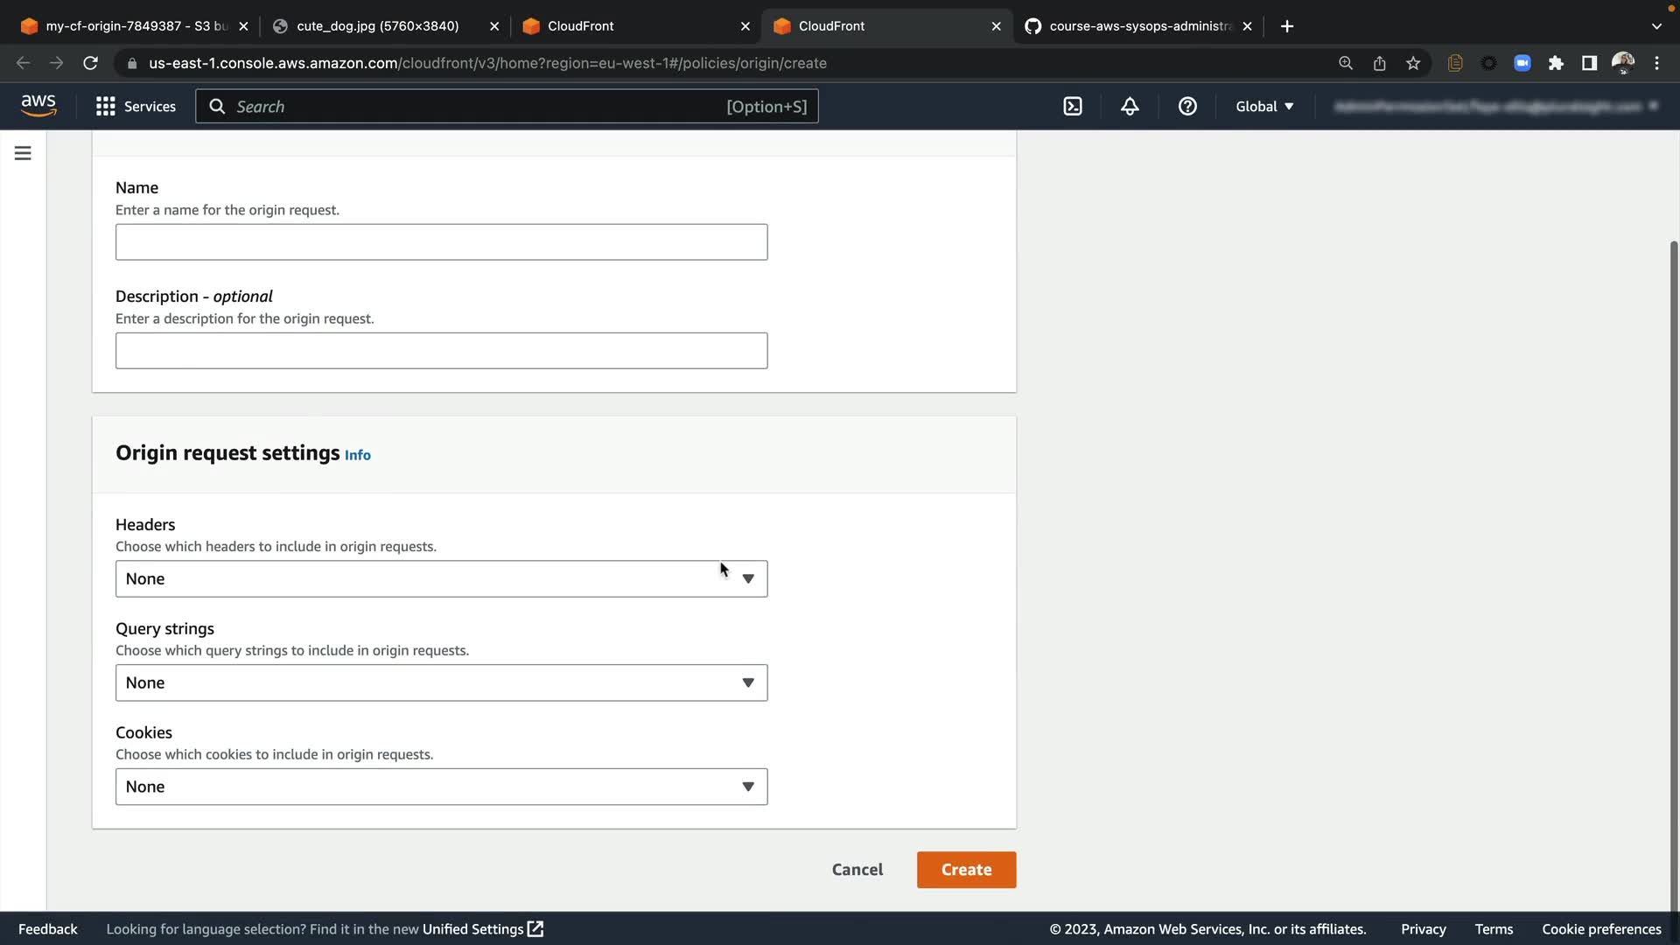This screenshot has height=945, width=1680.
Task: Open the Services grid menu
Action: point(136,107)
